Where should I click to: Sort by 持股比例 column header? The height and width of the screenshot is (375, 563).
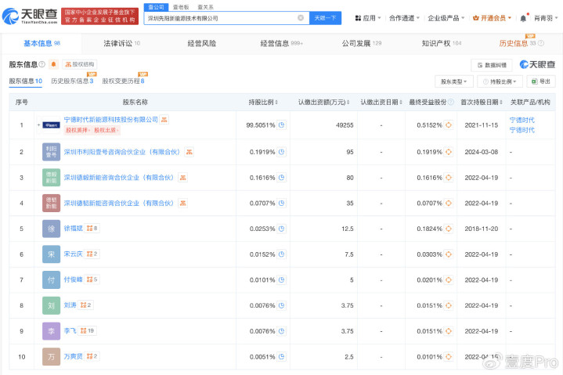point(263,103)
